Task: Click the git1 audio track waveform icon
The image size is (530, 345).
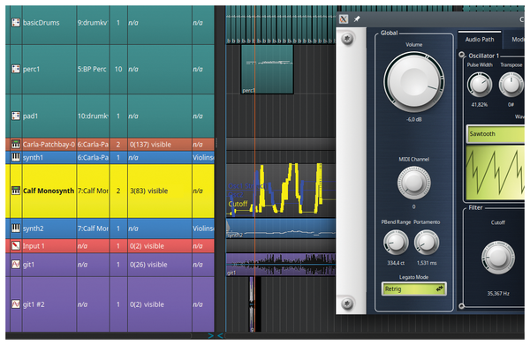Action: click(x=16, y=265)
